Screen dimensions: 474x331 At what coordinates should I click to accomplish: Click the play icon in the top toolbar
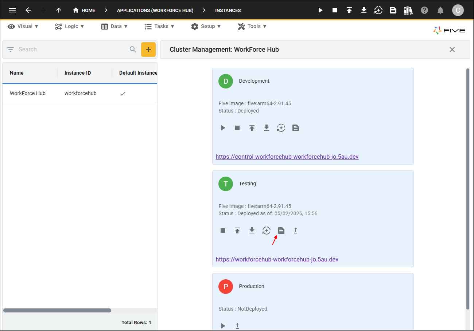click(320, 10)
